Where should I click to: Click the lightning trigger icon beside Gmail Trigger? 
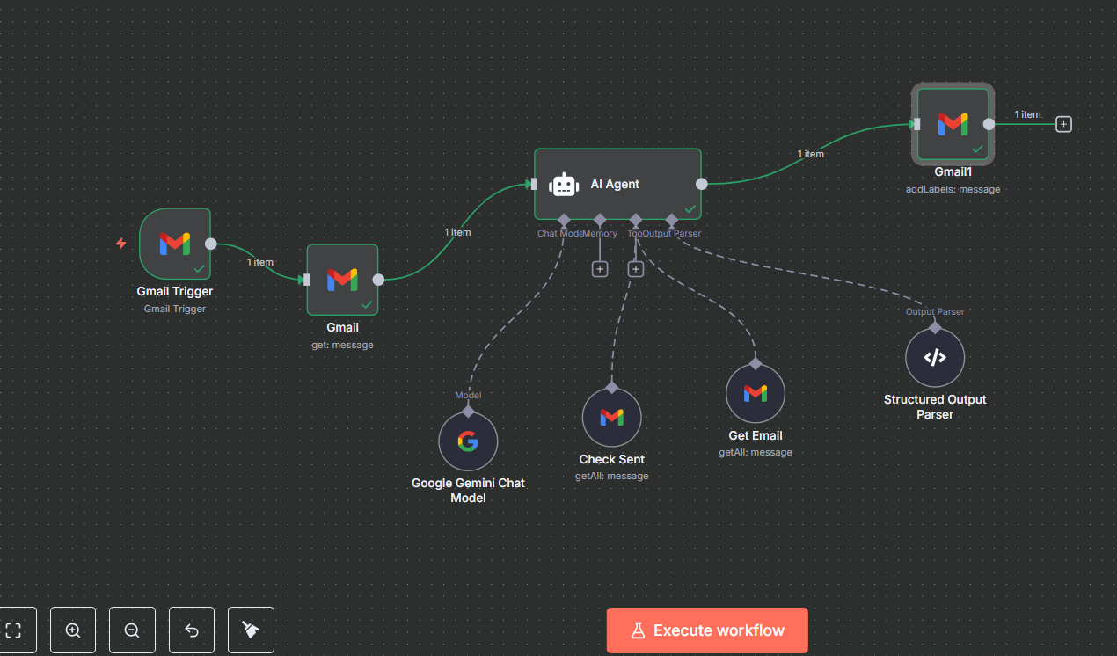coord(121,244)
